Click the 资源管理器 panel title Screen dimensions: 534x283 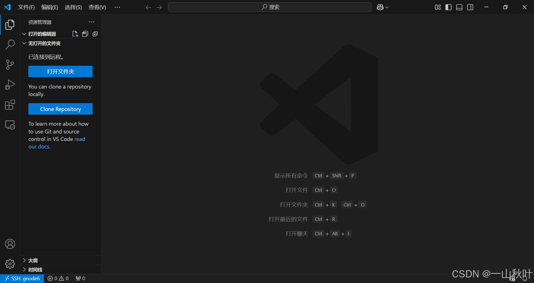click(x=40, y=22)
